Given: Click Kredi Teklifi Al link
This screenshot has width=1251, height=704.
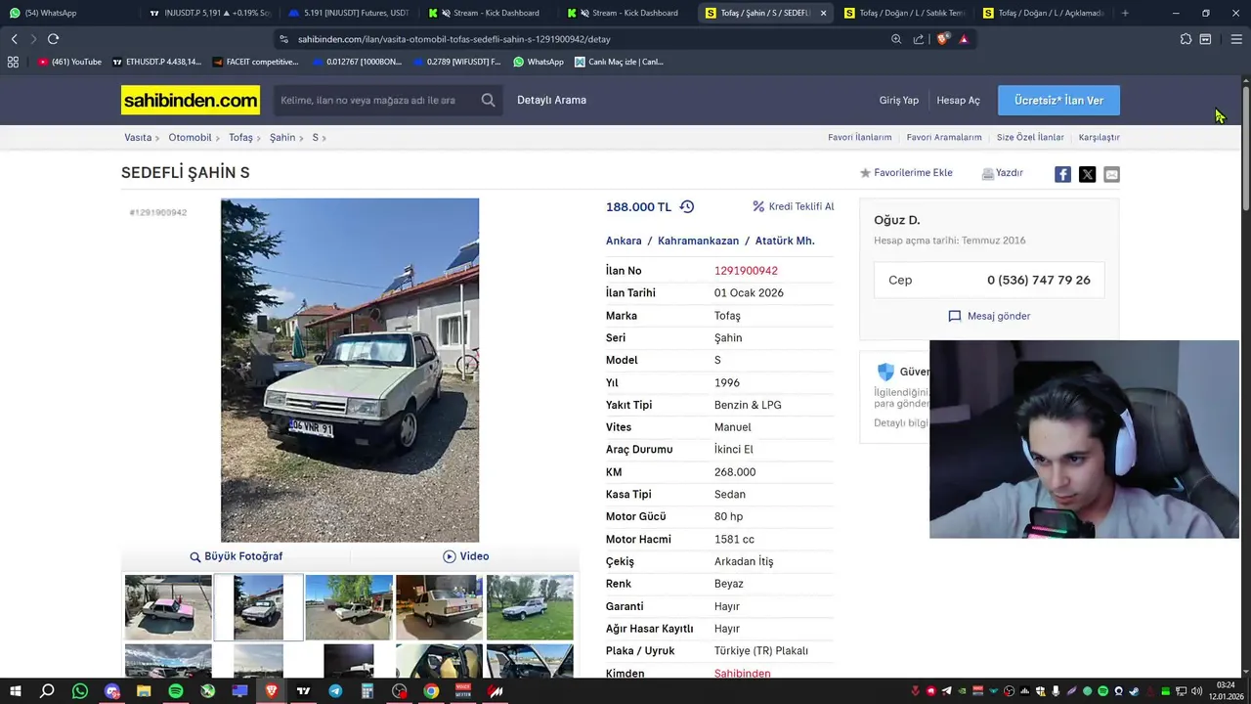Looking at the screenshot, I should point(794,206).
